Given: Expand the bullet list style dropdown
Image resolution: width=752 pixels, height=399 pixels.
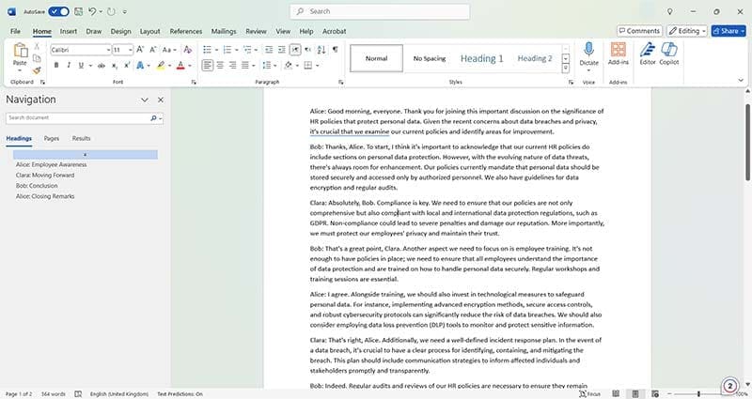Looking at the screenshot, I should point(216,50).
